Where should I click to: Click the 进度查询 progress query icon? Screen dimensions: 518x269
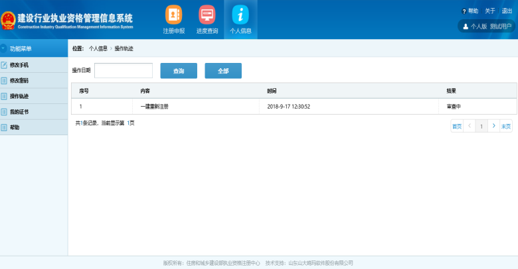click(207, 15)
